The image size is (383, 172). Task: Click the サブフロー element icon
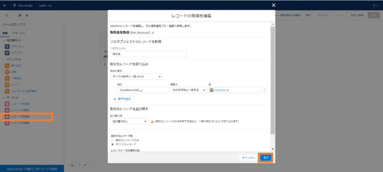click(7, 53)
